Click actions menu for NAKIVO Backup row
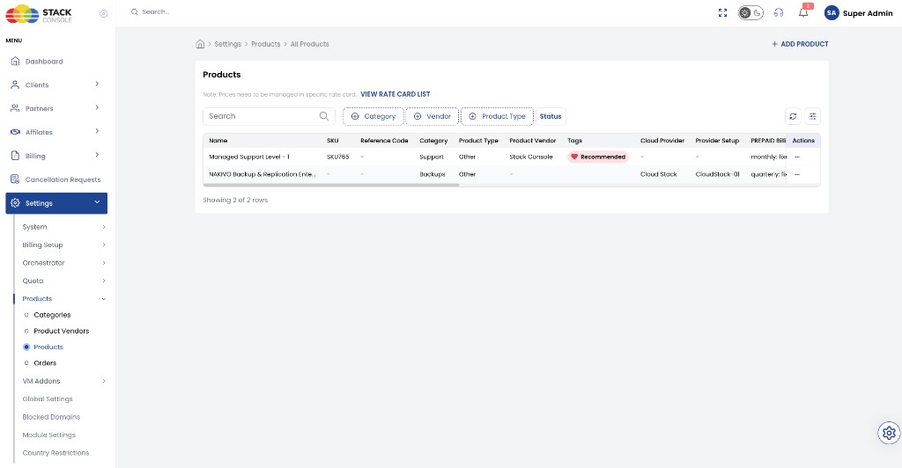 point(797,174)
